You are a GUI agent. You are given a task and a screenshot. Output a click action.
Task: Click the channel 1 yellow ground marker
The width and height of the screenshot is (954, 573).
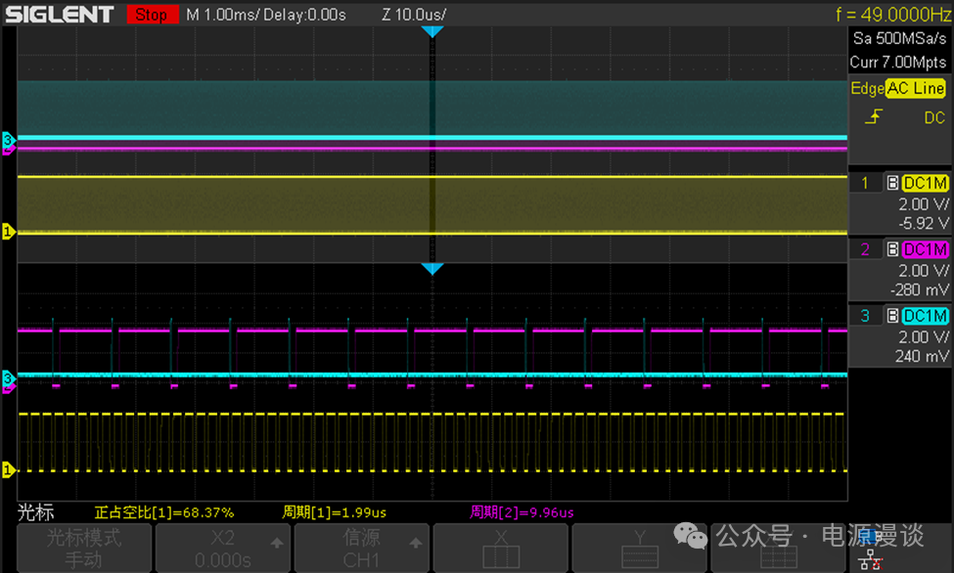point(8,232)
